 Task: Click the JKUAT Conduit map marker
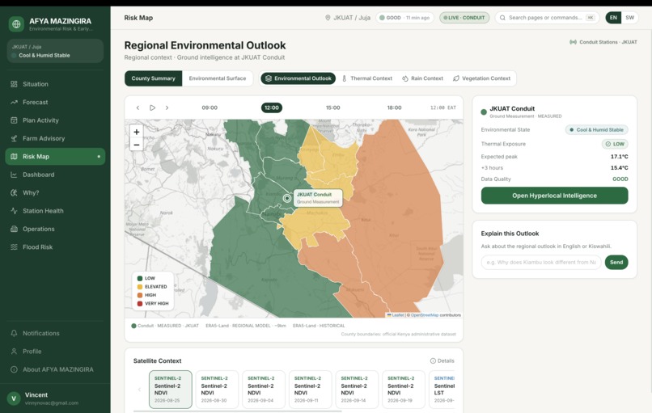(287, 198)
